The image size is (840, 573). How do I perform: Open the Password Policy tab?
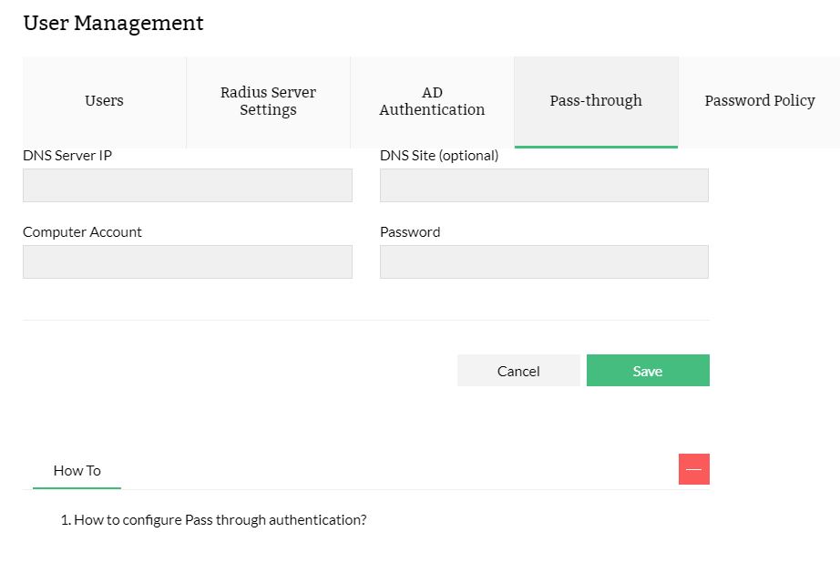759,101
